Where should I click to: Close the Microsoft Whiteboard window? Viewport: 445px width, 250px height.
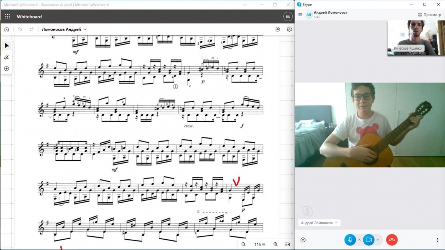288,5
